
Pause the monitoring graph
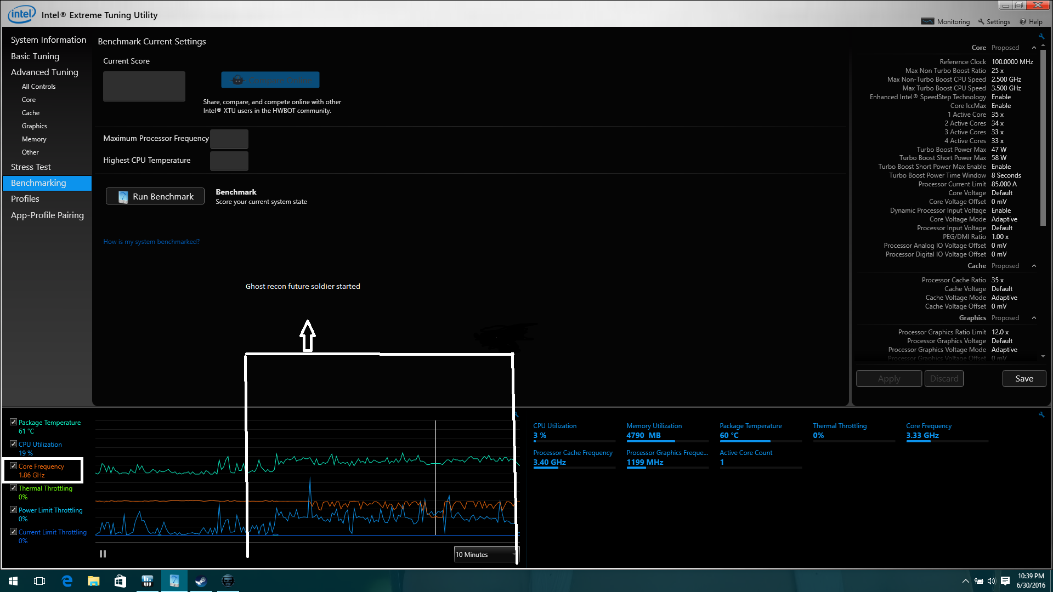pos(103,554)
